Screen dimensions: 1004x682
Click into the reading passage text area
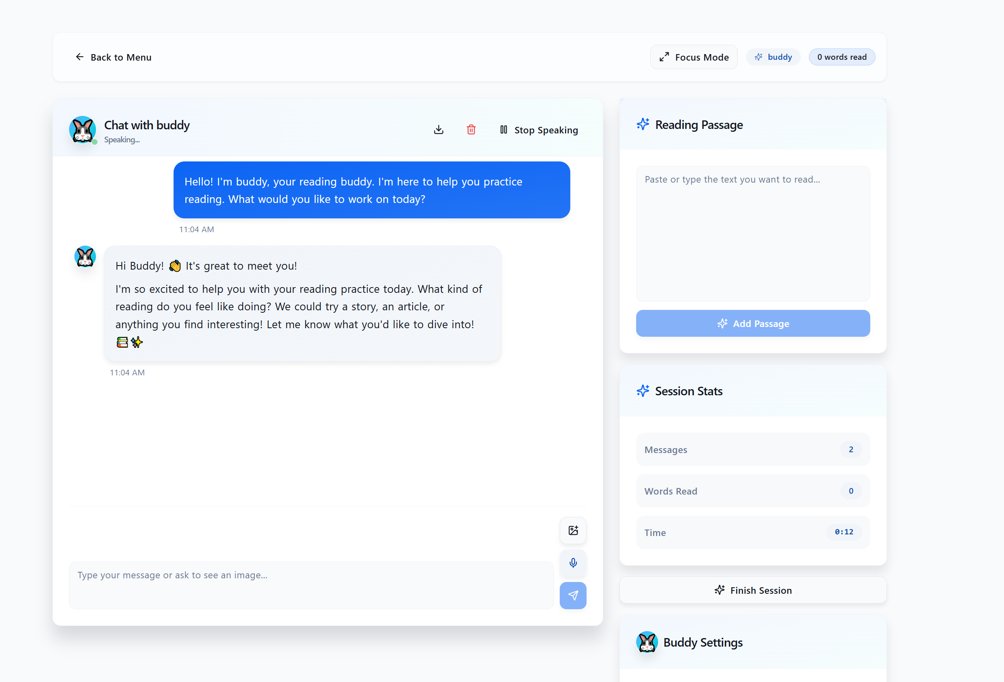(x=752, y=233)
